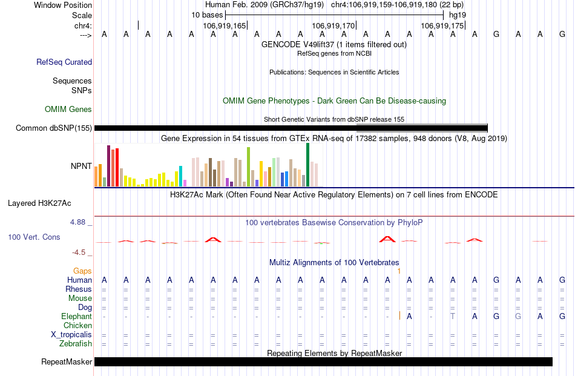Click the gray dbSNP variant segment
Viewport: 575px width, 376px height.
click(x=422, y=128)
